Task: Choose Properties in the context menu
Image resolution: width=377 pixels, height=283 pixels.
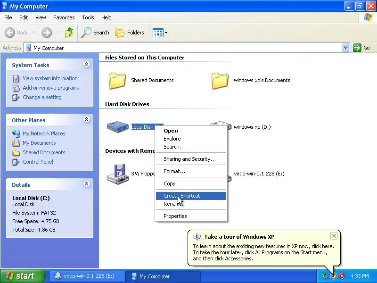Action: 191,216
